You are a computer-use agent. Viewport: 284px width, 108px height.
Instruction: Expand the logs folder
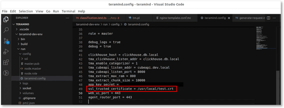click(x=20, y=83)
